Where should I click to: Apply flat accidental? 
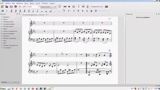pos(87,11)
